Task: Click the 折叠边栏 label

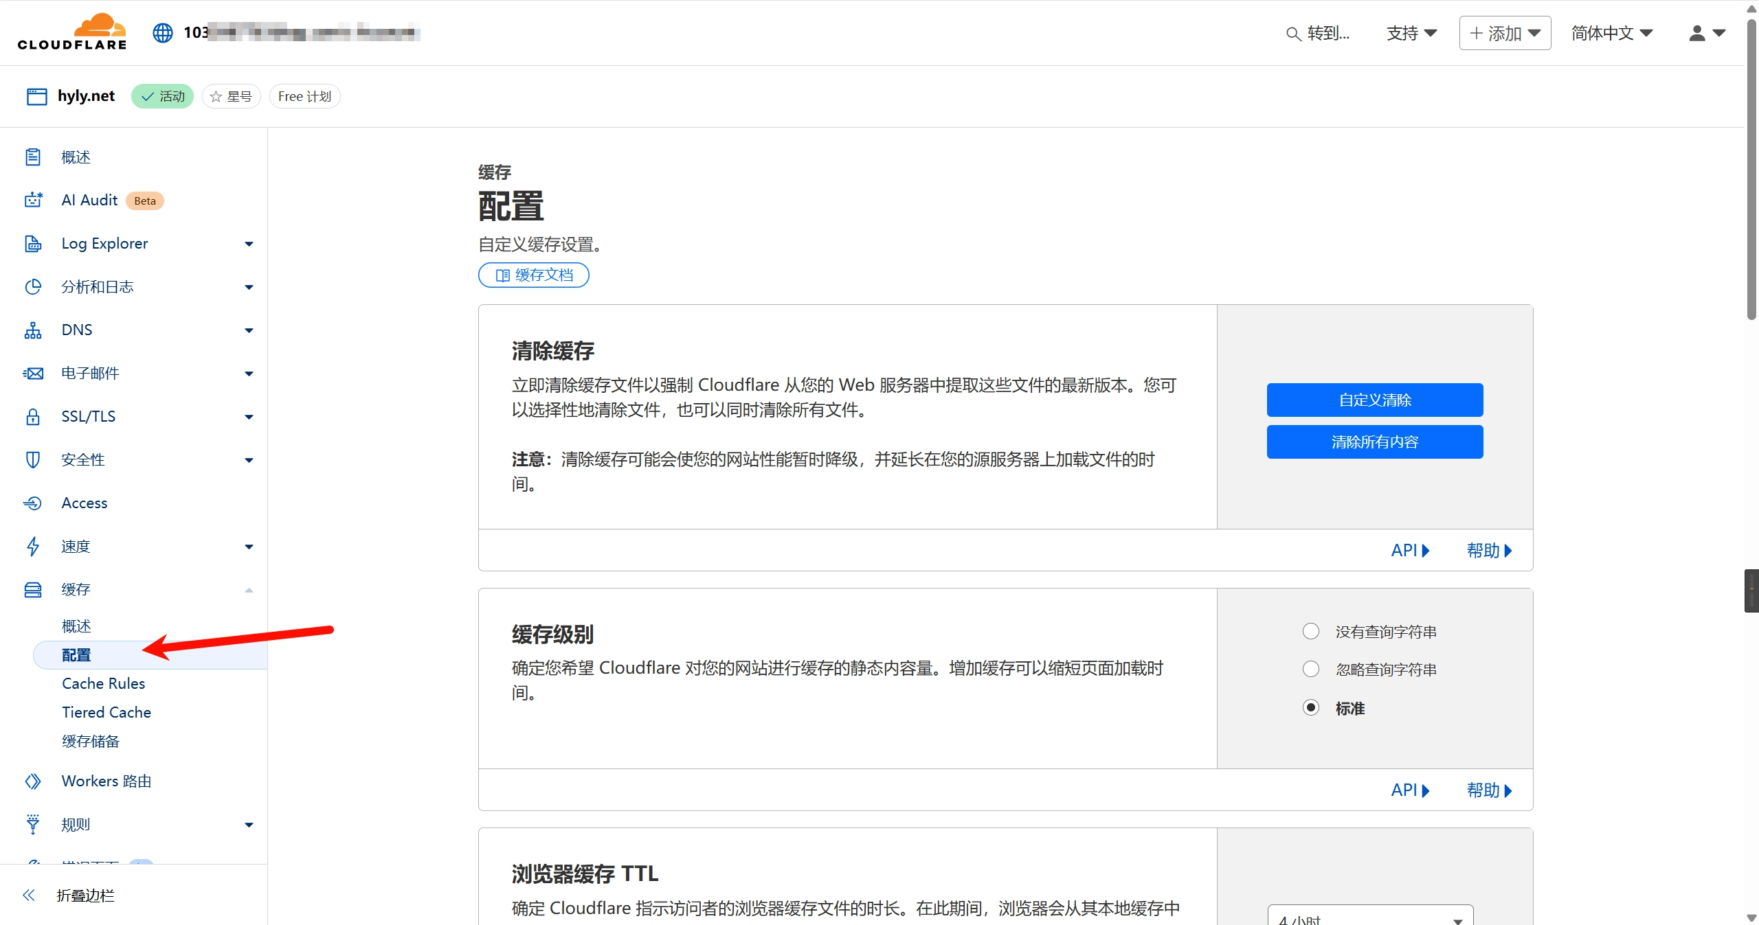Action: tap(85, 895)
